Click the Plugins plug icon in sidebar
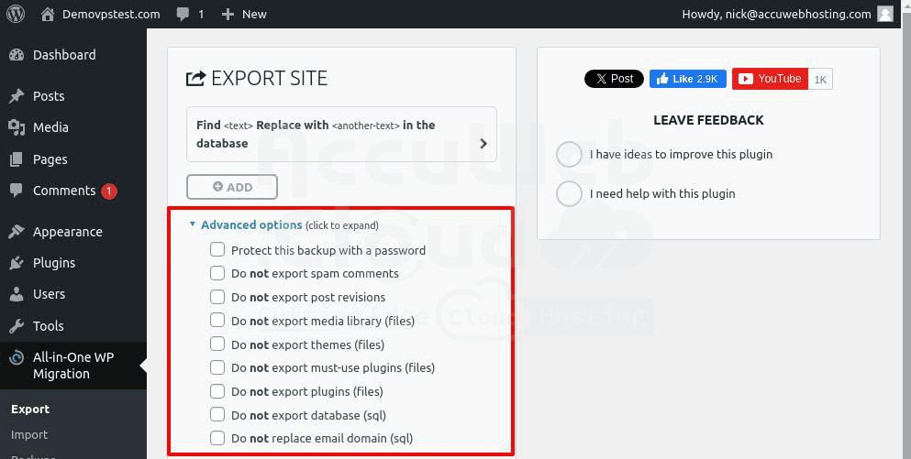Viewport: 911px width, 459px height. [16, 263]
